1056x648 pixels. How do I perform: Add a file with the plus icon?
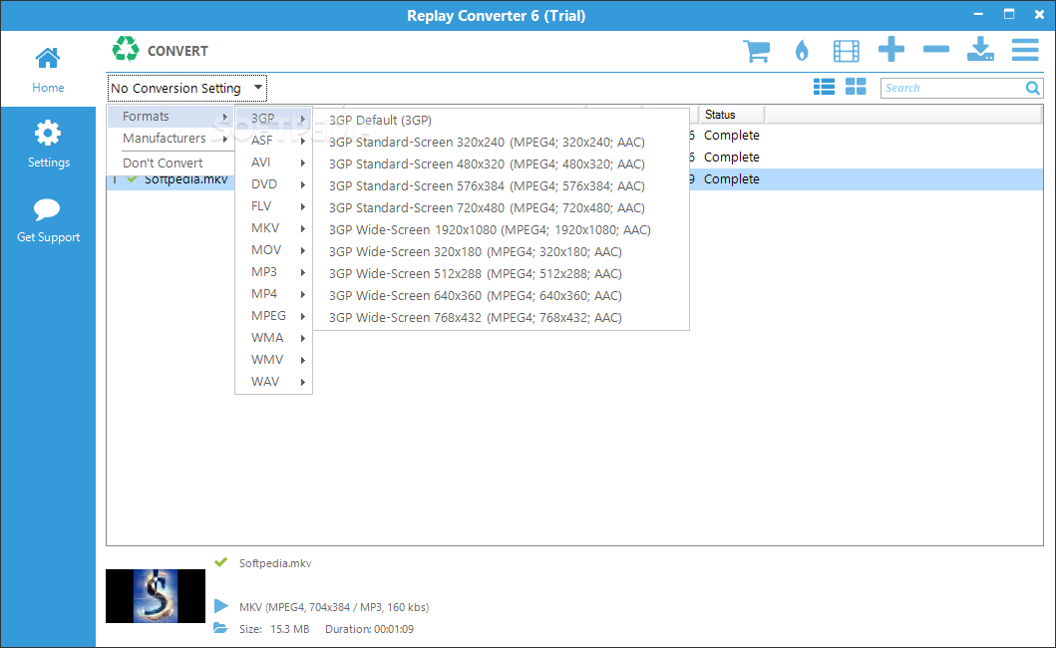pos(891,50)
